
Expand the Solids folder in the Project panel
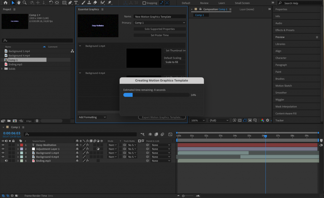pyautogui.click(x=2, y=69)
